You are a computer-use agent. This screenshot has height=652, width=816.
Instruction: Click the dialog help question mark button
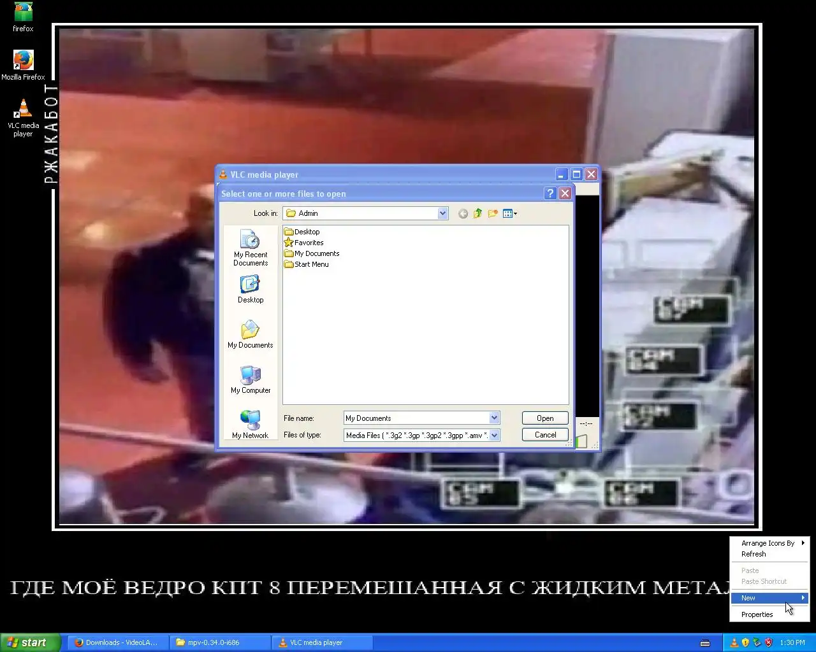(550, 194)
